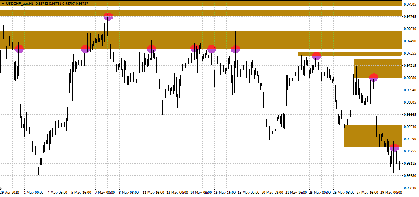
Task: Click the 0.97905 price axis label
Action: coord(410,4)
